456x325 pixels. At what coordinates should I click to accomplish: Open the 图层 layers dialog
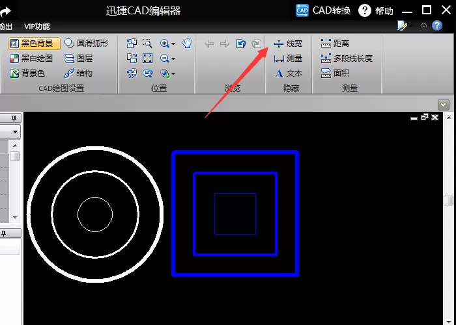click(78, 58)
